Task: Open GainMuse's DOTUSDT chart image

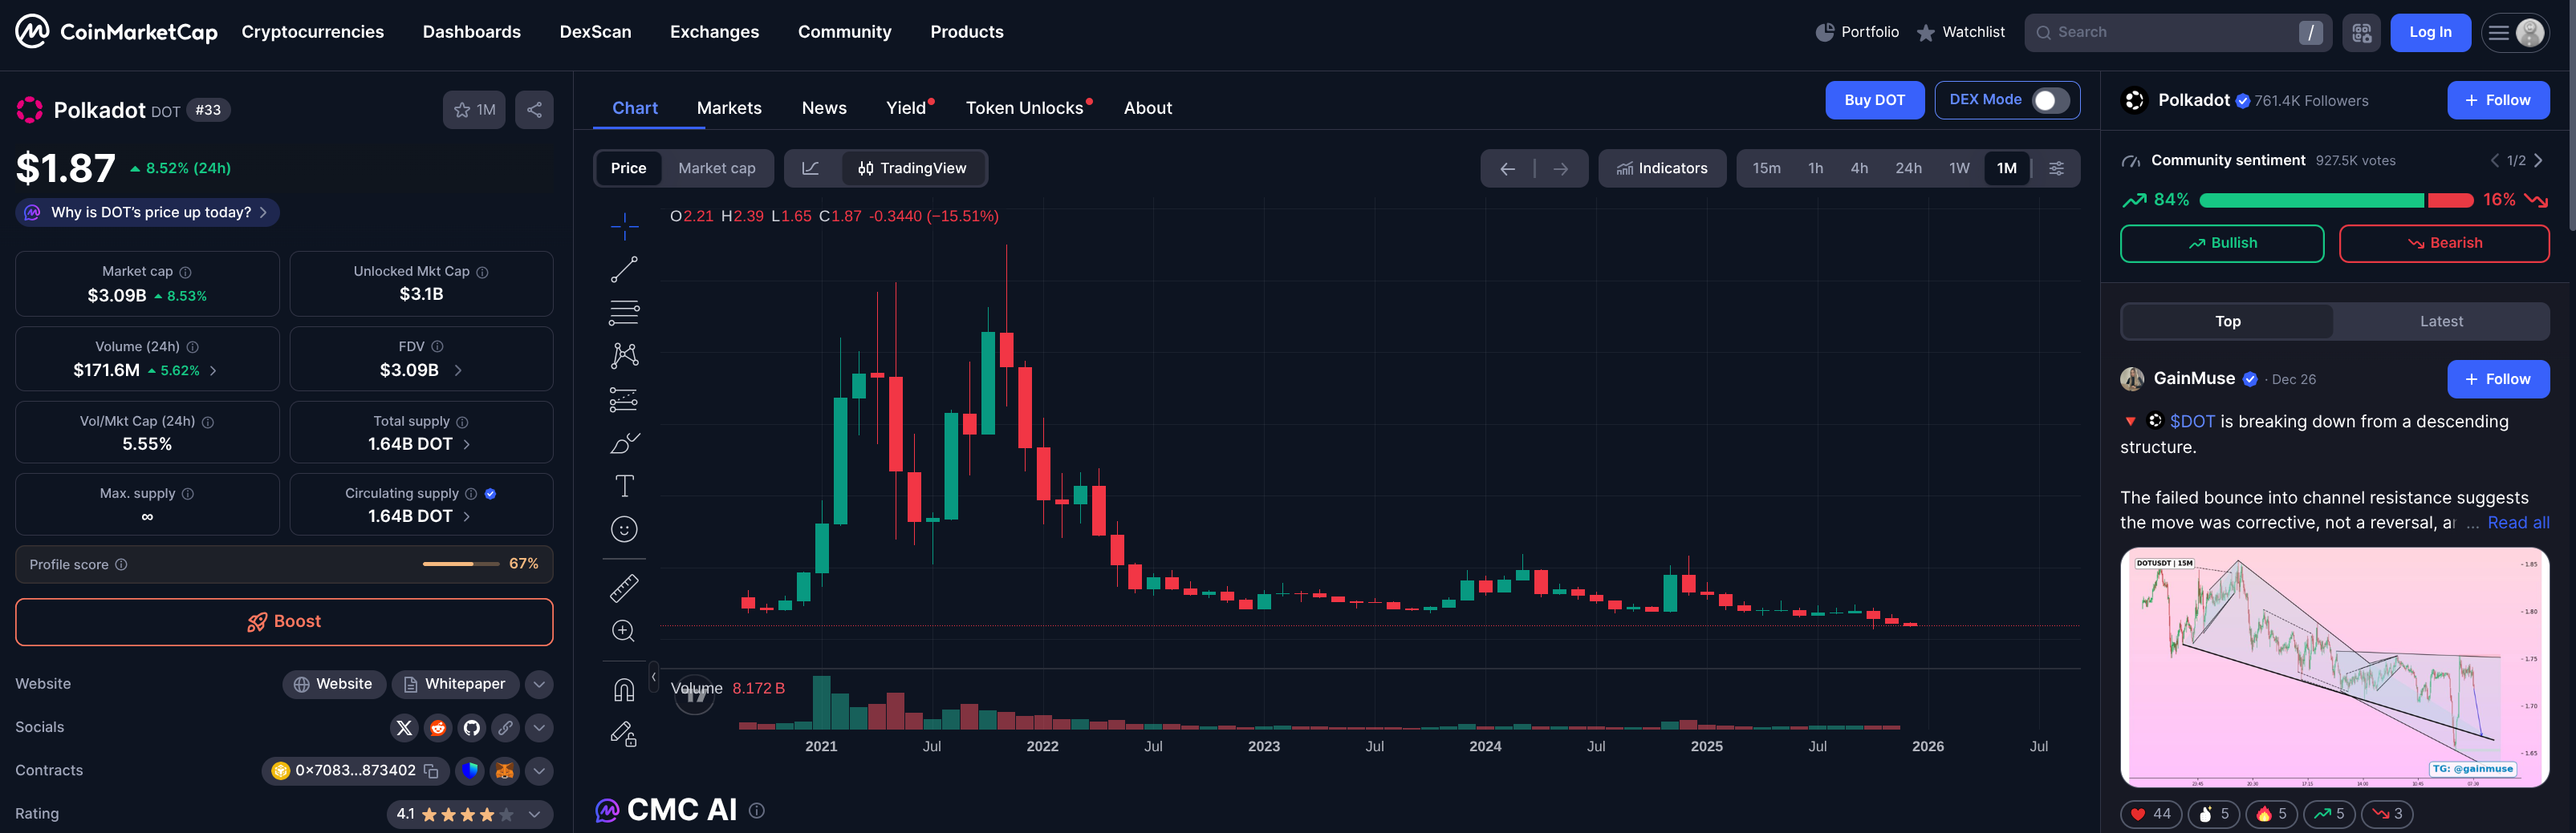Action: tap(2334, 667)
